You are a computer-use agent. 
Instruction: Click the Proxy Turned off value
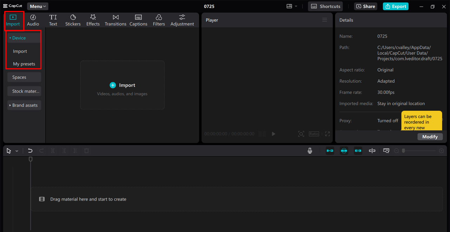click(388, 121)
